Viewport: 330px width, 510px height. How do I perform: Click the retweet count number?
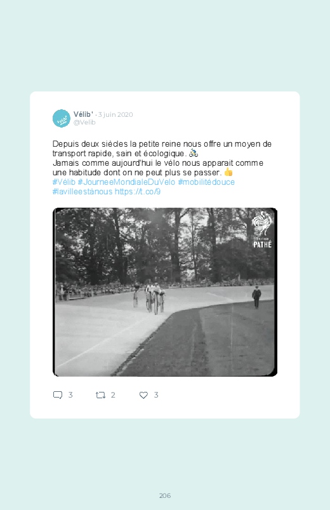click(x=113, y=395)
